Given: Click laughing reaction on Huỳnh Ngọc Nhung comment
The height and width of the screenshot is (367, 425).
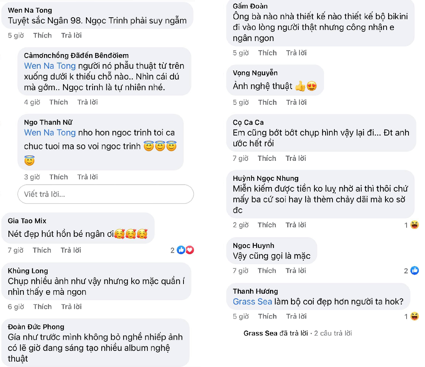Looking at the screenshot, I should (x=415, y=225).
